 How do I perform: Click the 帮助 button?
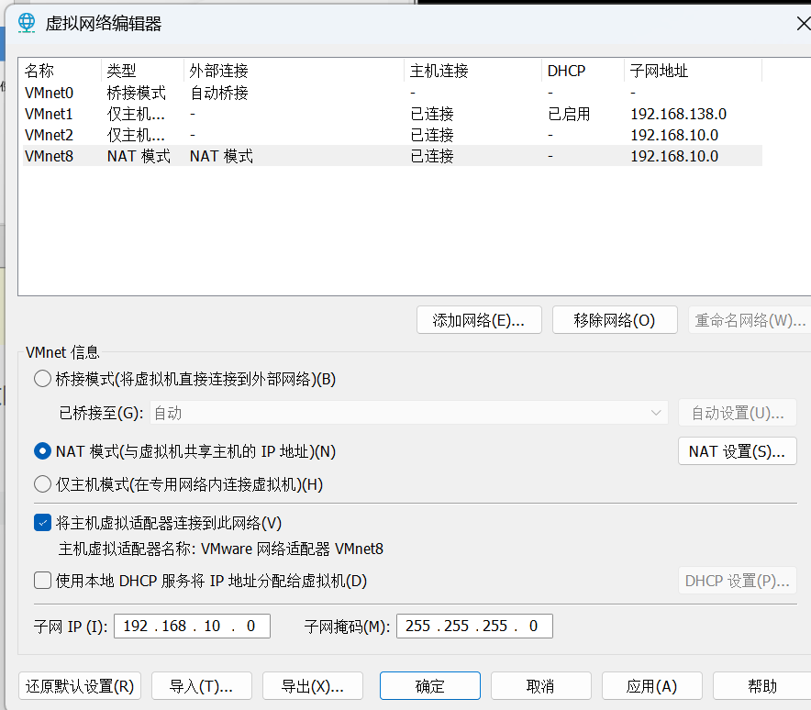(x=762, y=686)
